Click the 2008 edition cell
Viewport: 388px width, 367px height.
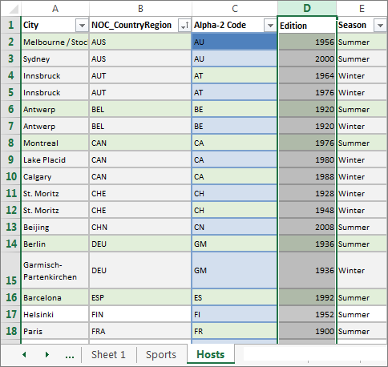point(307,227)
